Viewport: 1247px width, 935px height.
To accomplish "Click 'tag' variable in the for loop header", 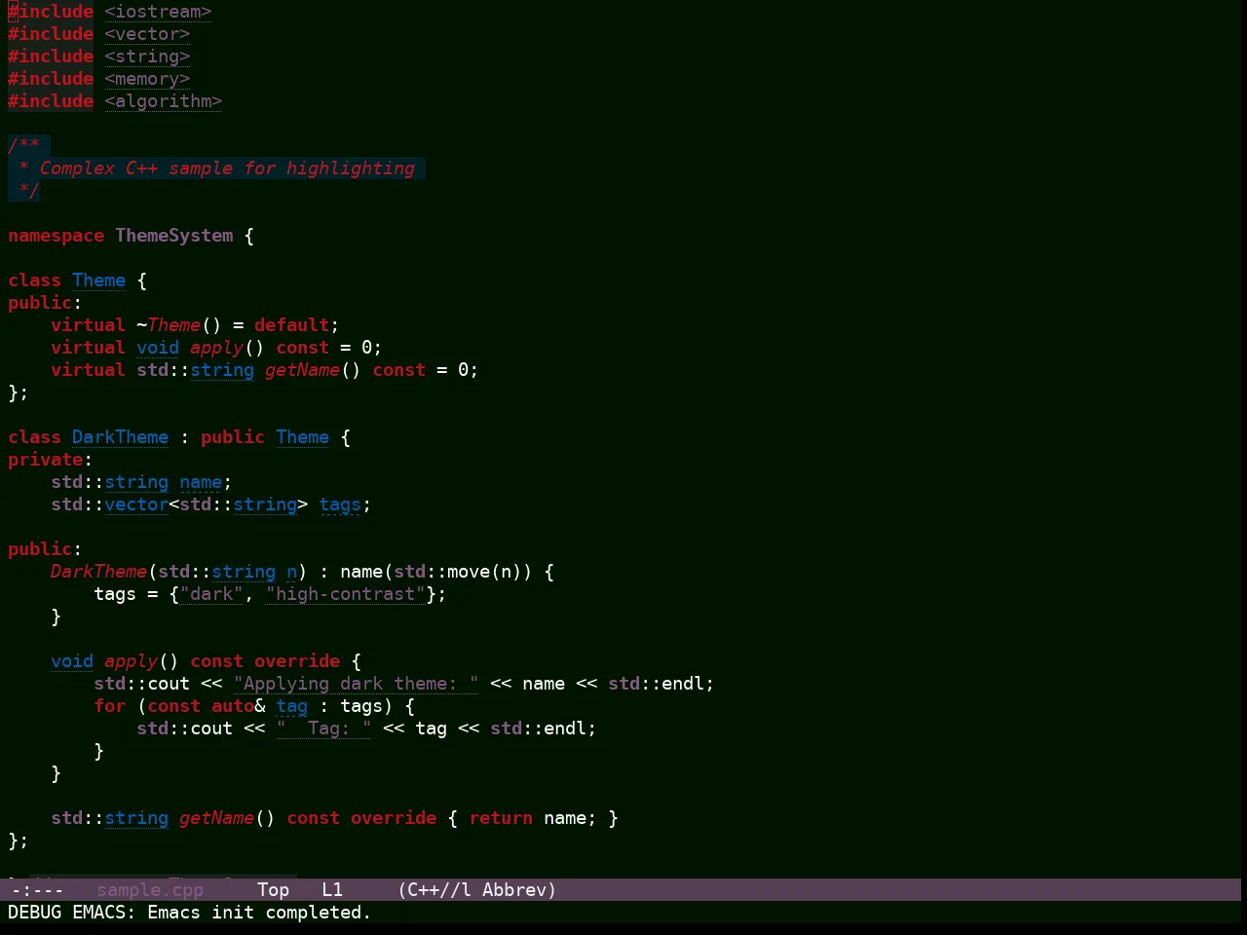I will (291, 706).
